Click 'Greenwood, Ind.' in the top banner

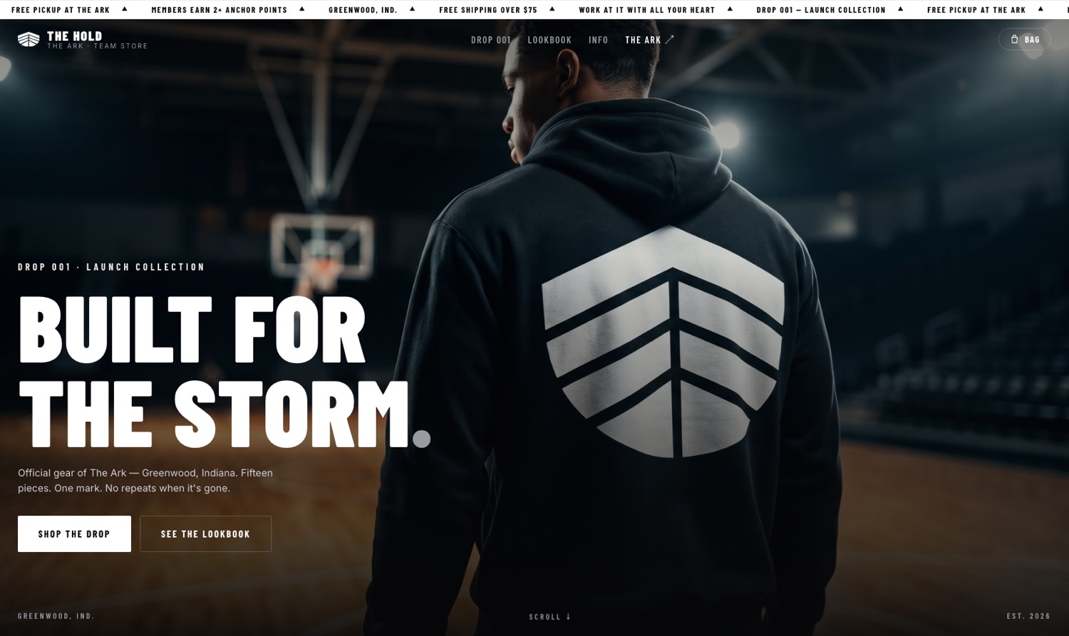[363, 10]
